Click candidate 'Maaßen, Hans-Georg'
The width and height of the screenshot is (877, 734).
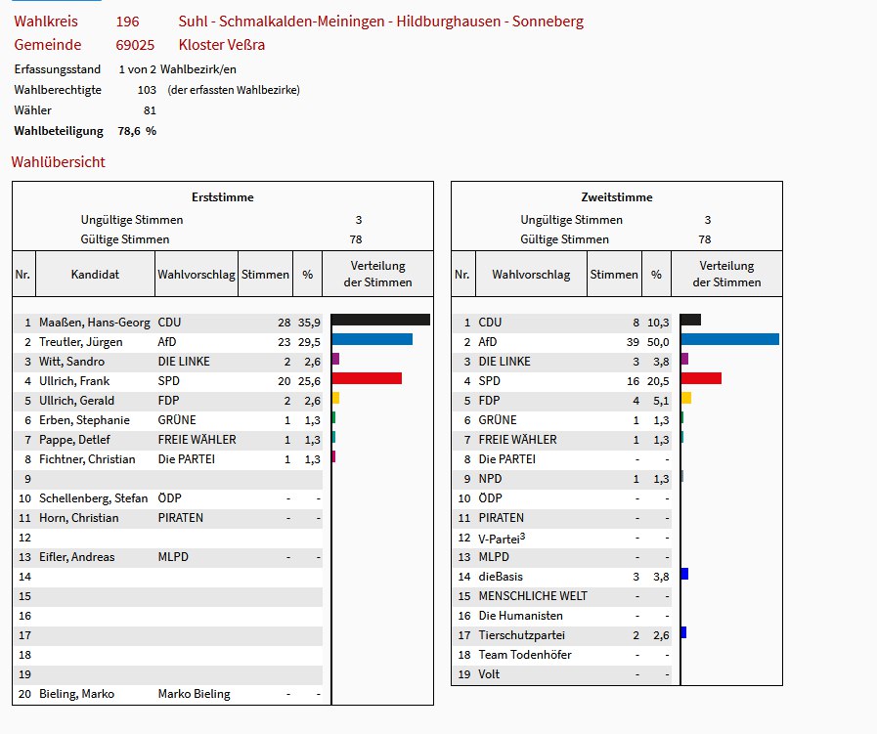[x=95, y=323]
